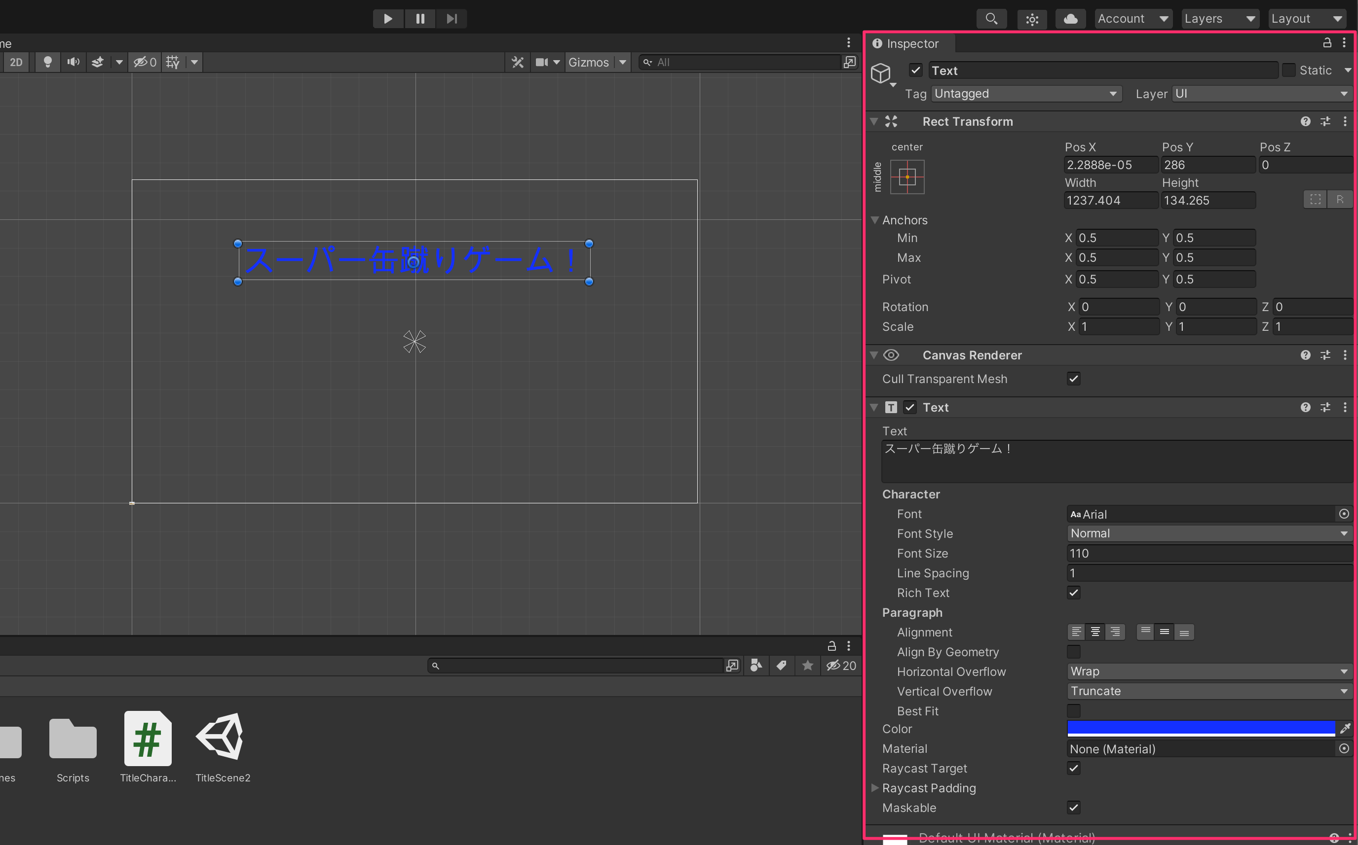
Task: Open anchor presets center-middle box
Action: click(906, 176)
